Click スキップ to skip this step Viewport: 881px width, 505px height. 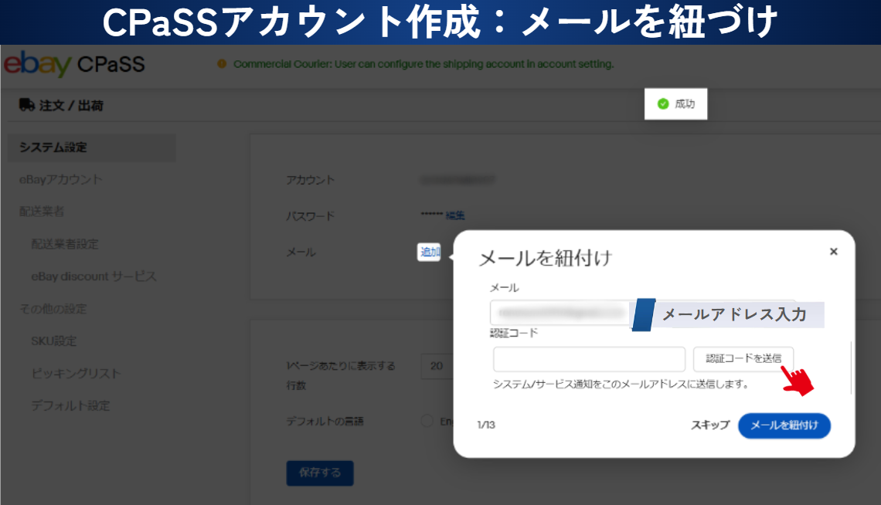pyautogui.click(x=709, y=425)
